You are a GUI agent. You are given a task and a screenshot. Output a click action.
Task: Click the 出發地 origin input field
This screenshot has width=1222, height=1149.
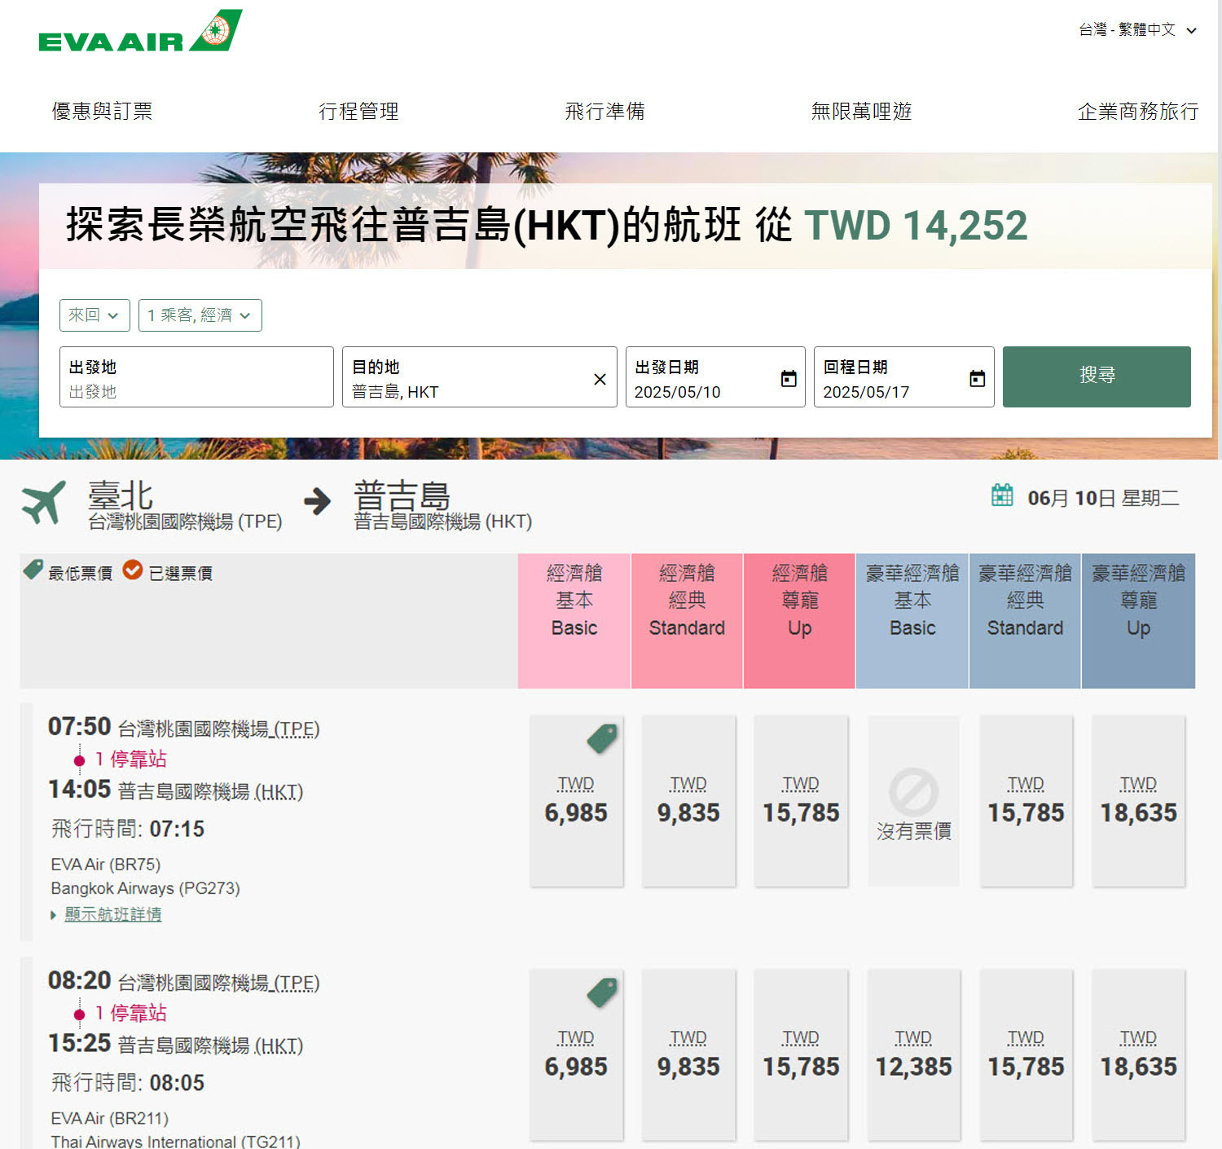click(x=196, y=376)
